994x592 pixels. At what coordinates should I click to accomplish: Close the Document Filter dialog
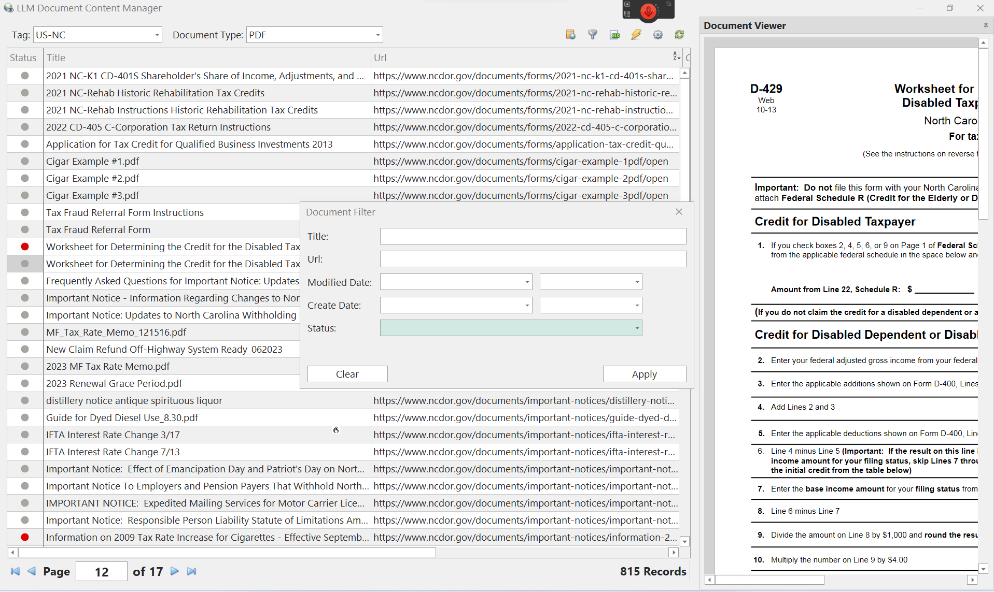click(679, 212)
